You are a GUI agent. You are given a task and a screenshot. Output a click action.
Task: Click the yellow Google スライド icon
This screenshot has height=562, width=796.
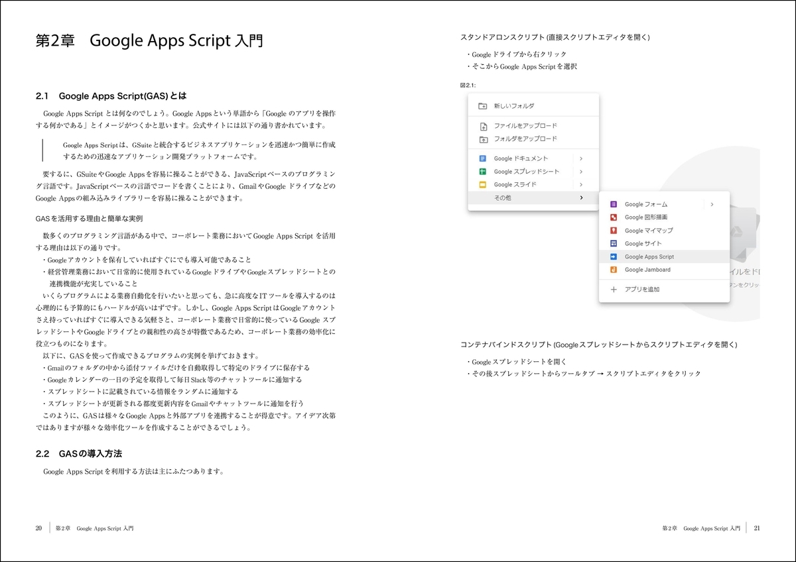click(483, 185)
